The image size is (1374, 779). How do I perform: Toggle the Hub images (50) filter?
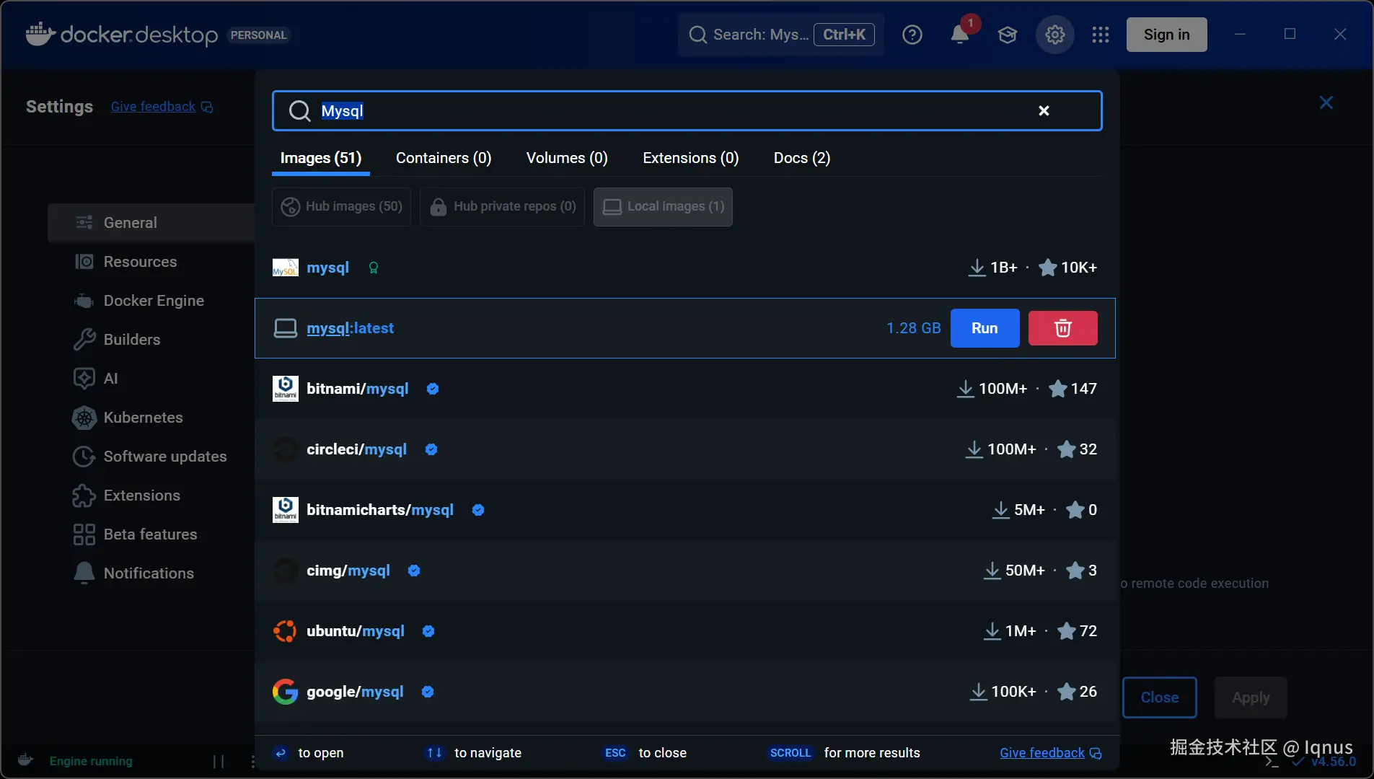point(341,207)
